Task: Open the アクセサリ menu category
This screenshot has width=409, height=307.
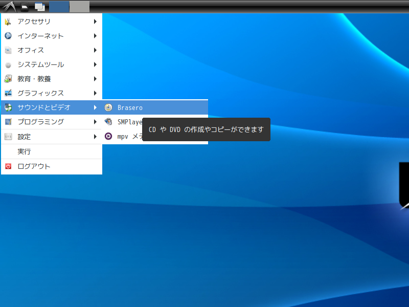Action: click(x=52, y=21)
